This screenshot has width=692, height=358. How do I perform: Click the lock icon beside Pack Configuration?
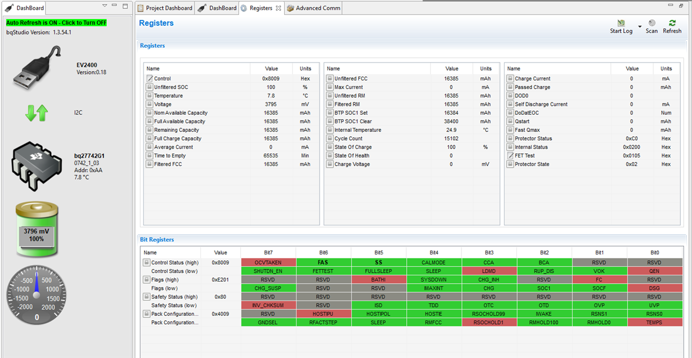tap(147, 314)
